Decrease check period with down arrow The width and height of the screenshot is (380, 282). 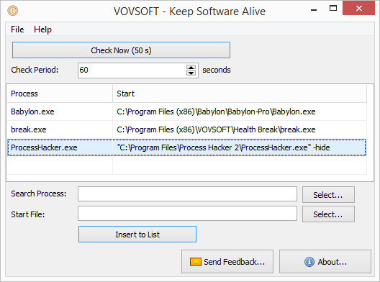(191, 73)
